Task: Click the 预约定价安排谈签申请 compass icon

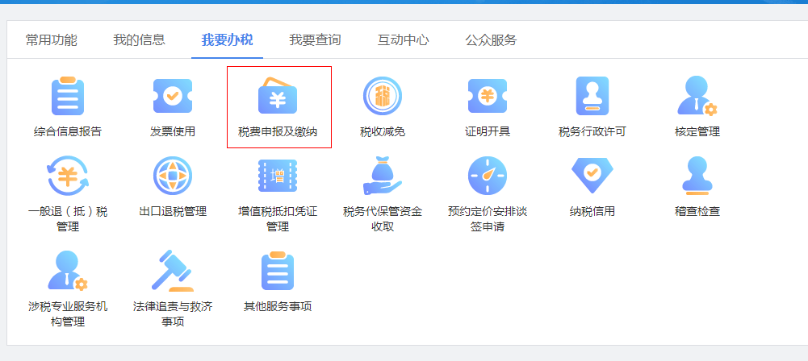Action: [x=488, y=176]
